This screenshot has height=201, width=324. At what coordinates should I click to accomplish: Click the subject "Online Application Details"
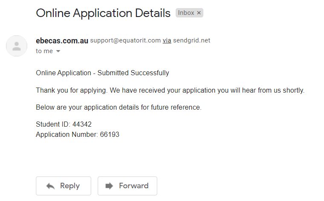[103, 13]
